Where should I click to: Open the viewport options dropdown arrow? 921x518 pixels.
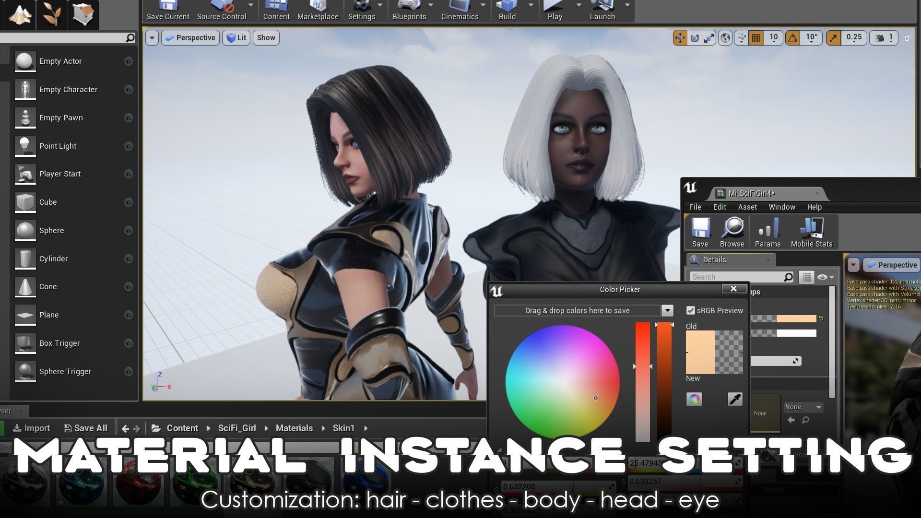point(152,38)
